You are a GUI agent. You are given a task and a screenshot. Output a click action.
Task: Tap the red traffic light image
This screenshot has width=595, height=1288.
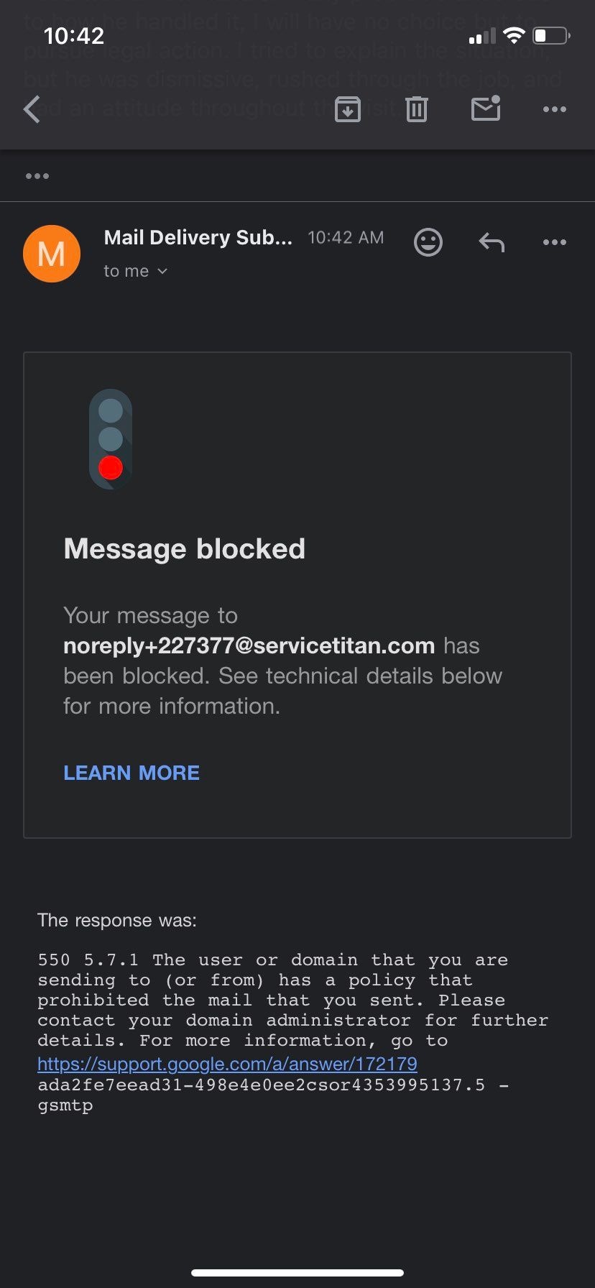coord(111,440)
